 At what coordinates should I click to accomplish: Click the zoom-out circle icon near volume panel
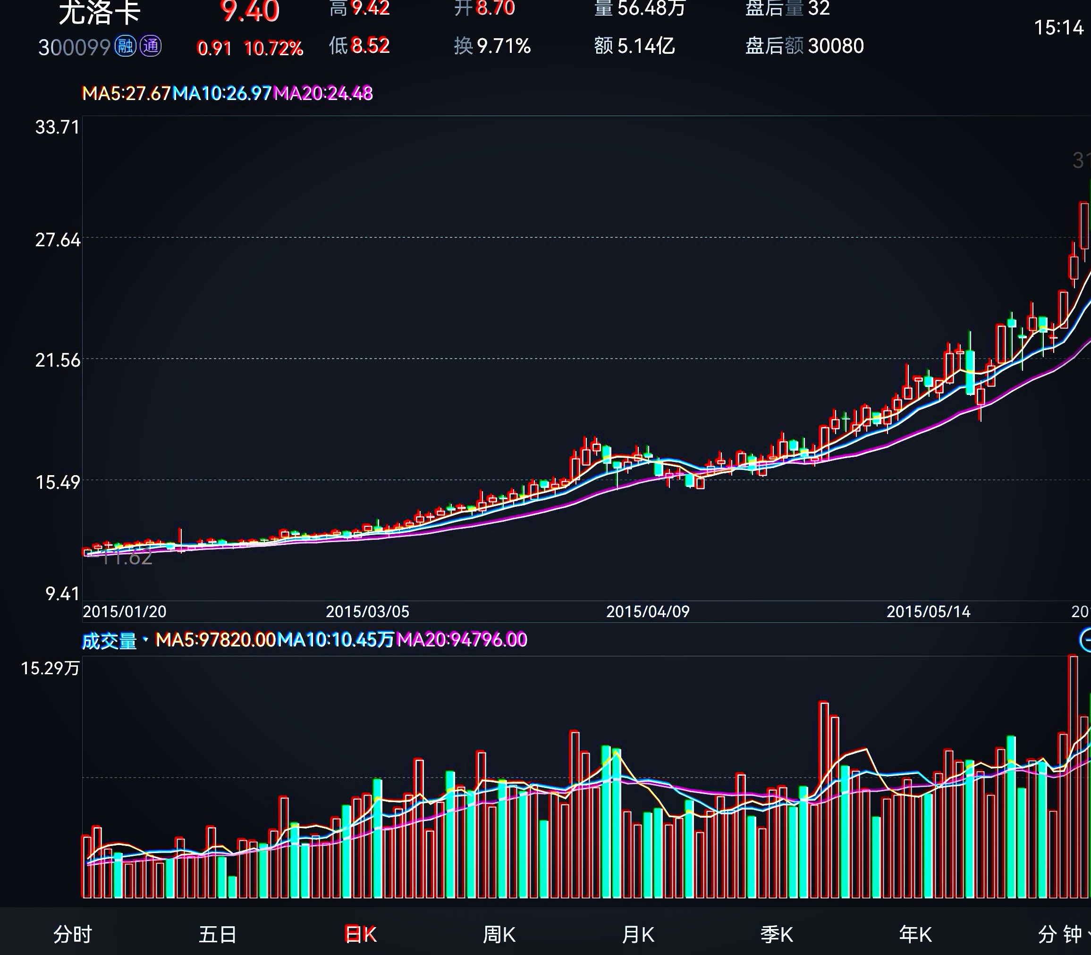(x=1086, y=639)
